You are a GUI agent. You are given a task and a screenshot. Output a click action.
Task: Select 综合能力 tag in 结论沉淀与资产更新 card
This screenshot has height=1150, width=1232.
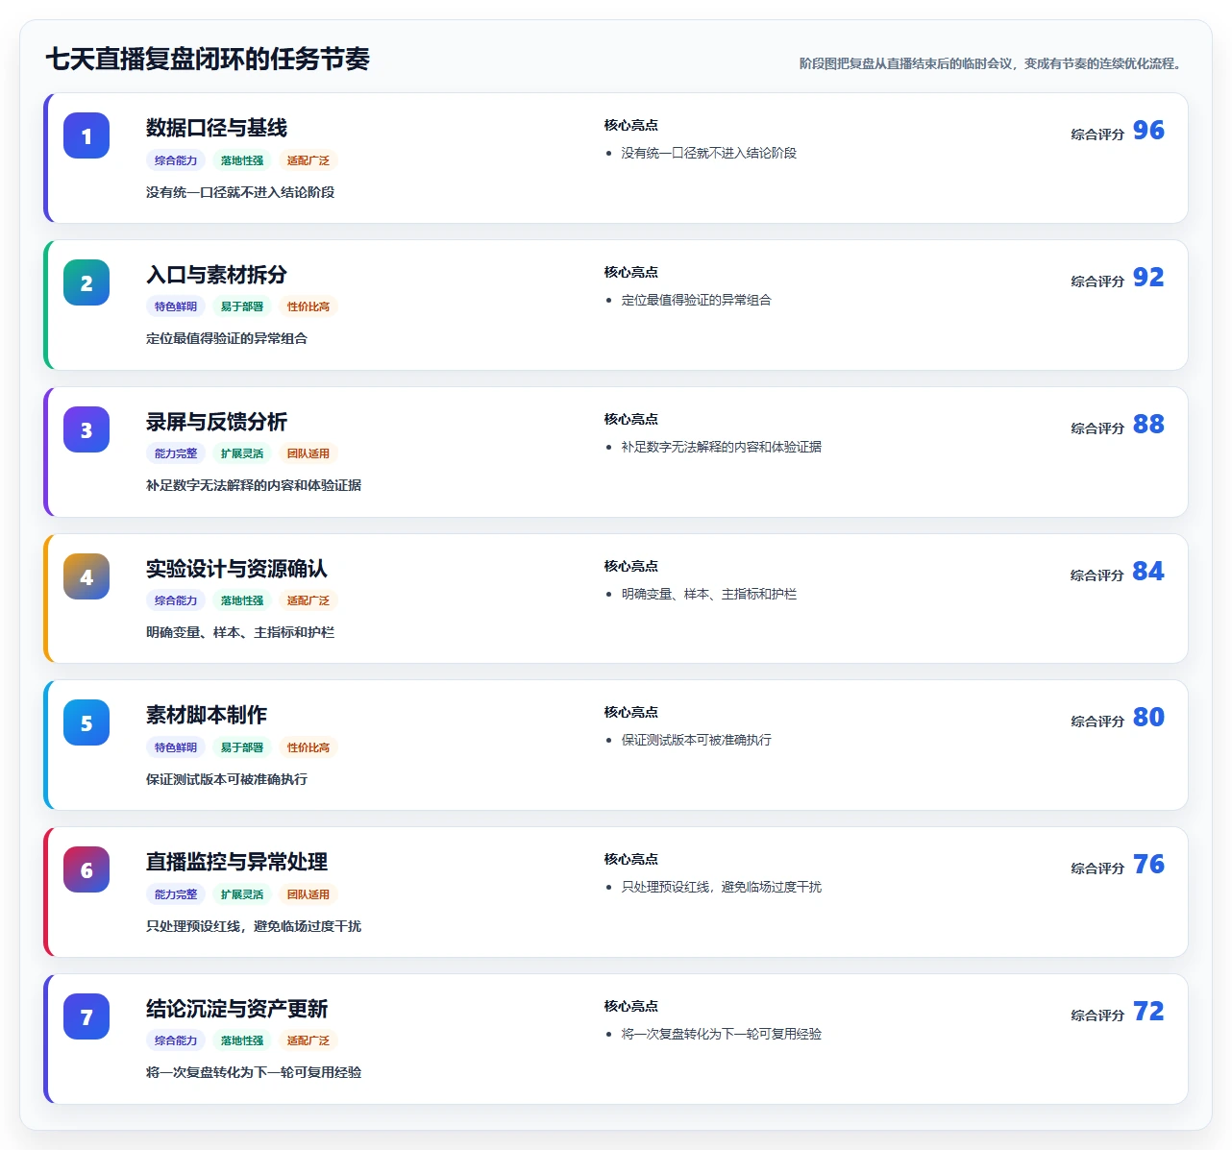click(176, 1040)
